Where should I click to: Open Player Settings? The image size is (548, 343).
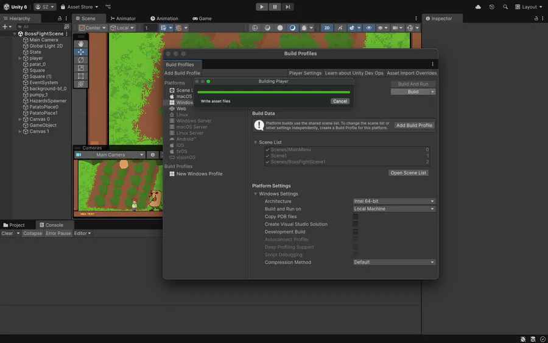pyautogui.click(x=305, y=73)
